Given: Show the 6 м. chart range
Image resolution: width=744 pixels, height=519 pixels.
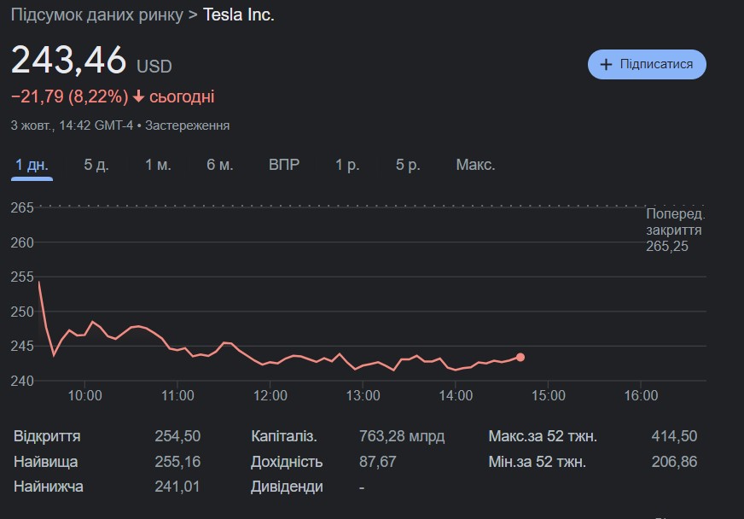Looking at the screenshot, I should click(219, 165).
